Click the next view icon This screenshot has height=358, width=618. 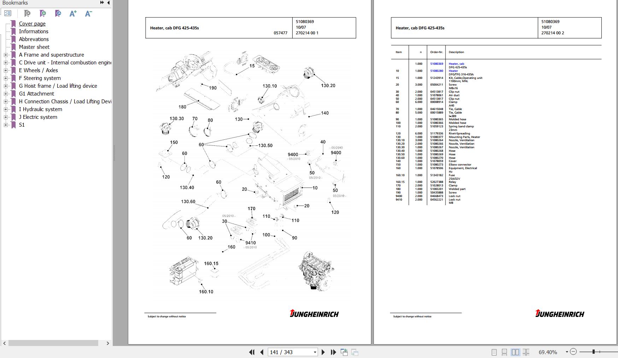point(355,352)
